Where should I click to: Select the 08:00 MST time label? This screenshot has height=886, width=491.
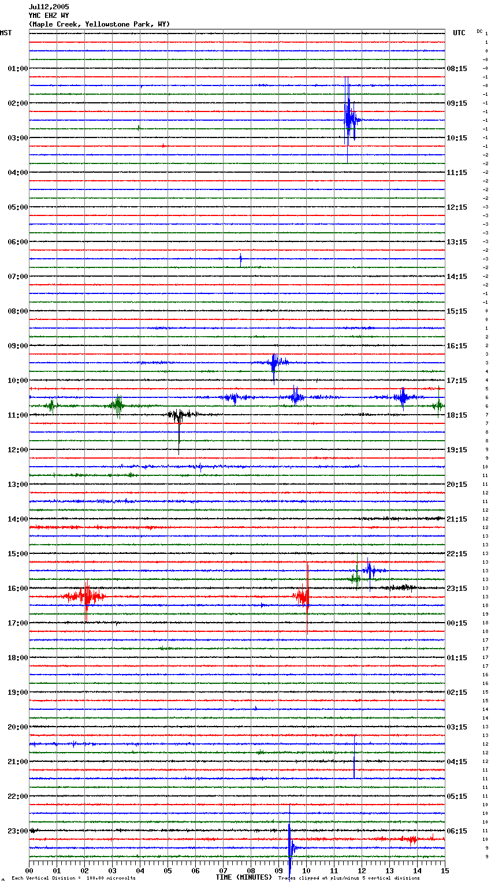(17, 311)
